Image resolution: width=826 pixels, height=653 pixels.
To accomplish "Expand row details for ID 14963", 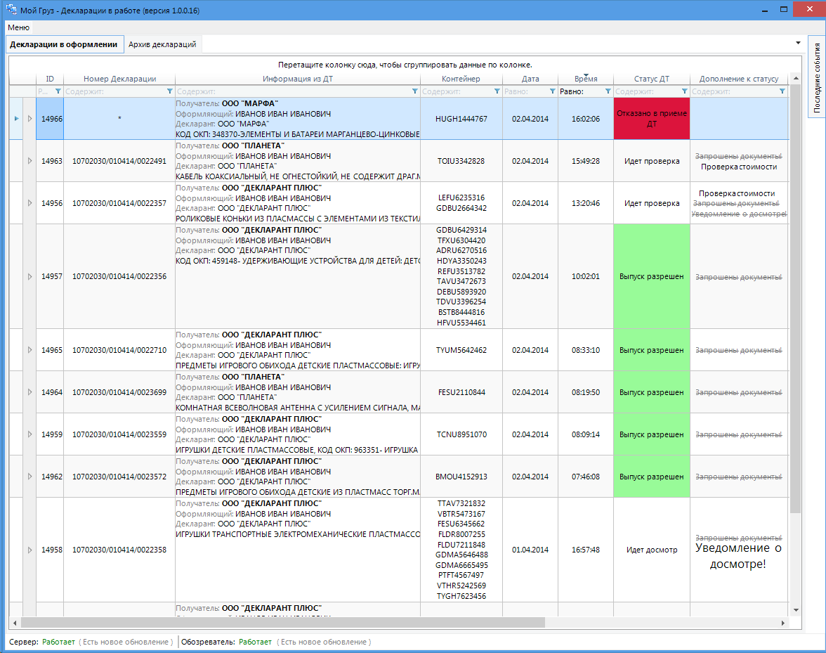I will coord(29,161).
